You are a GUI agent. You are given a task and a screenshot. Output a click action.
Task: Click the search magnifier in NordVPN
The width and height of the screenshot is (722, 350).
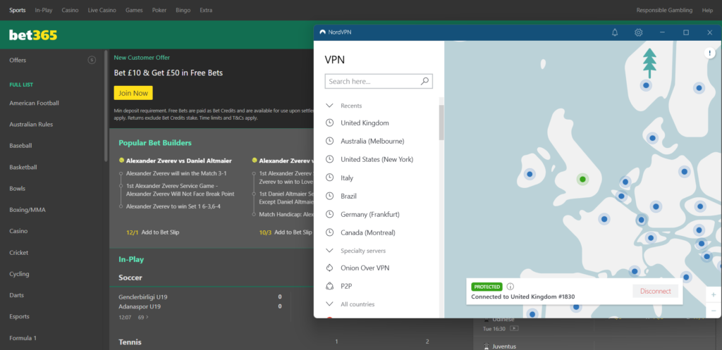pyautogui.click(x=424, y=81)
